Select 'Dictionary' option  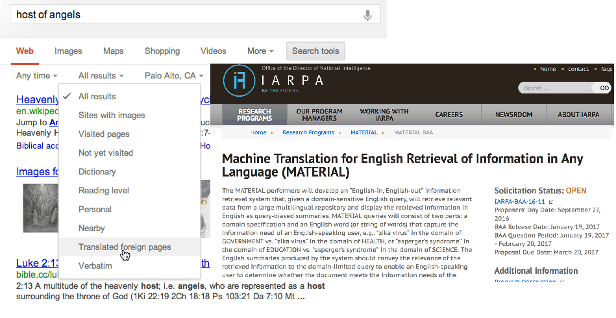(x=129, y=172)
